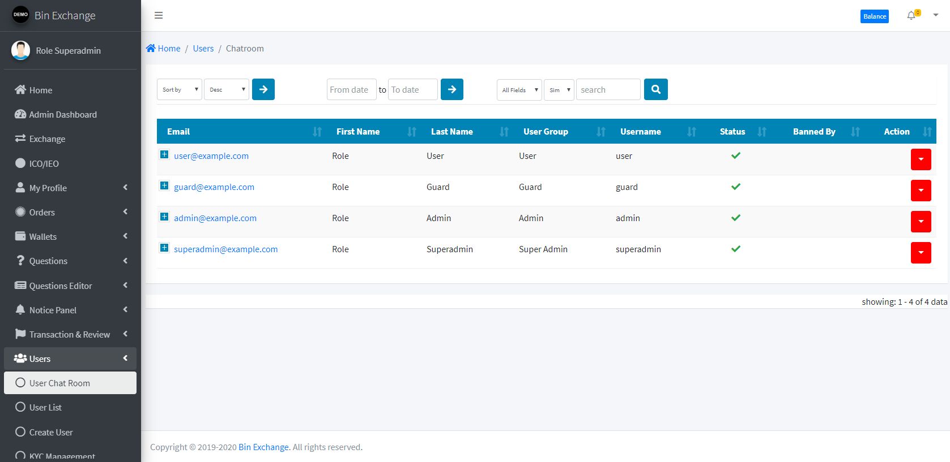The height and width of the screenshot is (462, 950).
Task: Click the 'Chatroom' breadcrumb text
Action: 245,49
